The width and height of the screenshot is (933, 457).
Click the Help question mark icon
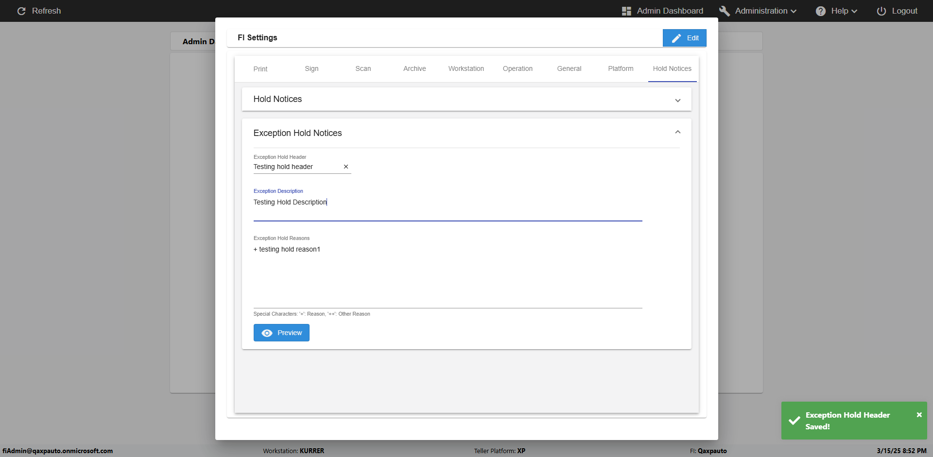pos(821,11)
